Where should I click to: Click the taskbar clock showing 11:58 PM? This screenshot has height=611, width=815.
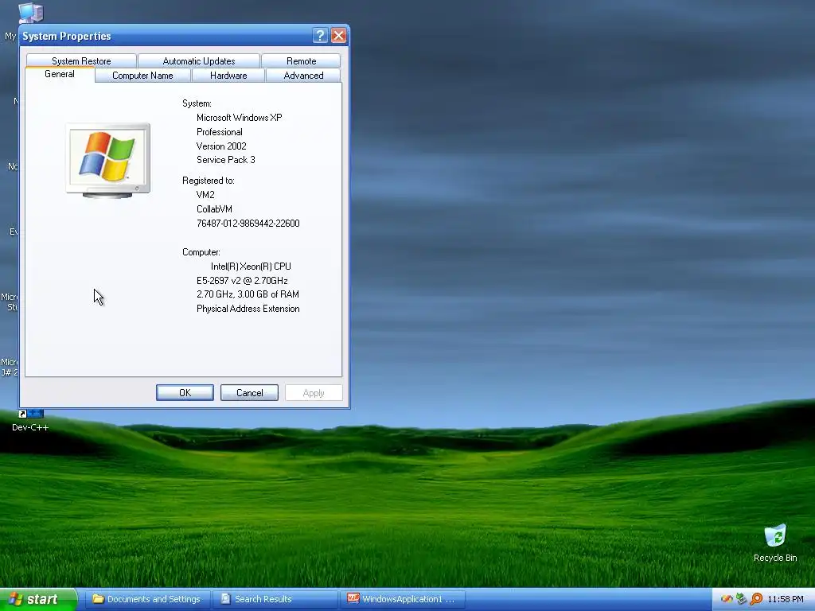786,599
